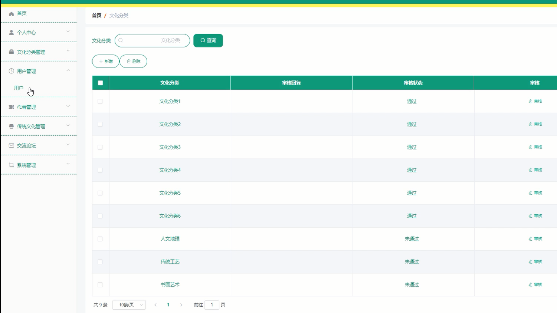This screenshot has height=313, width=557.
Task: Click the icon beside 传统文化管理
Action: click(x=12, y=126)
